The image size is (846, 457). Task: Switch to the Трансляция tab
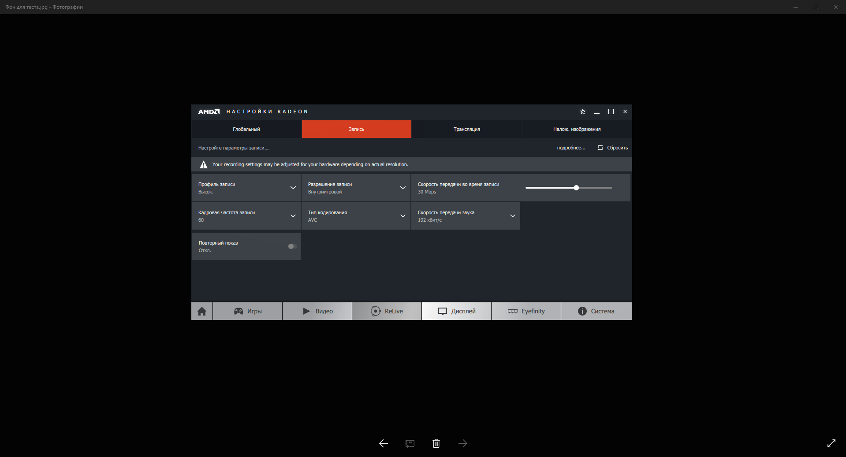(467, 129)
